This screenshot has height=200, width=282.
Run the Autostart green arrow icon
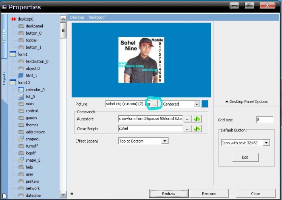click(x=197, y=119)
